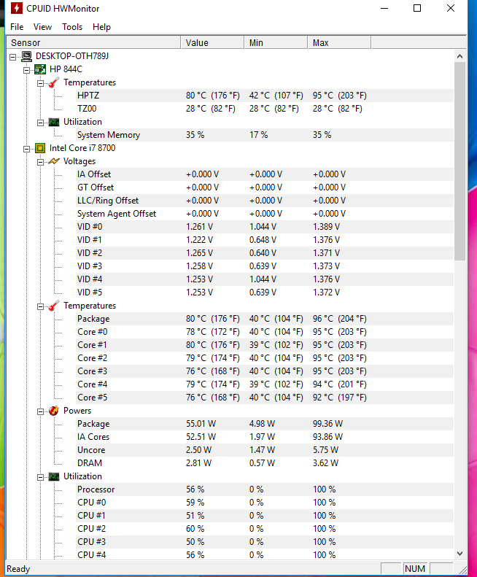This screenshot has width=477, height=577.
Task: Collapse the HP 844C node
Action: pyautogui.click(x=26, y=70)
